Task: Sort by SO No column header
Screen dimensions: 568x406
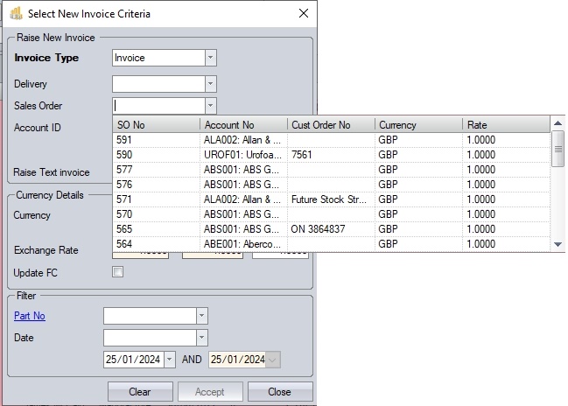Action: (157, 125)
